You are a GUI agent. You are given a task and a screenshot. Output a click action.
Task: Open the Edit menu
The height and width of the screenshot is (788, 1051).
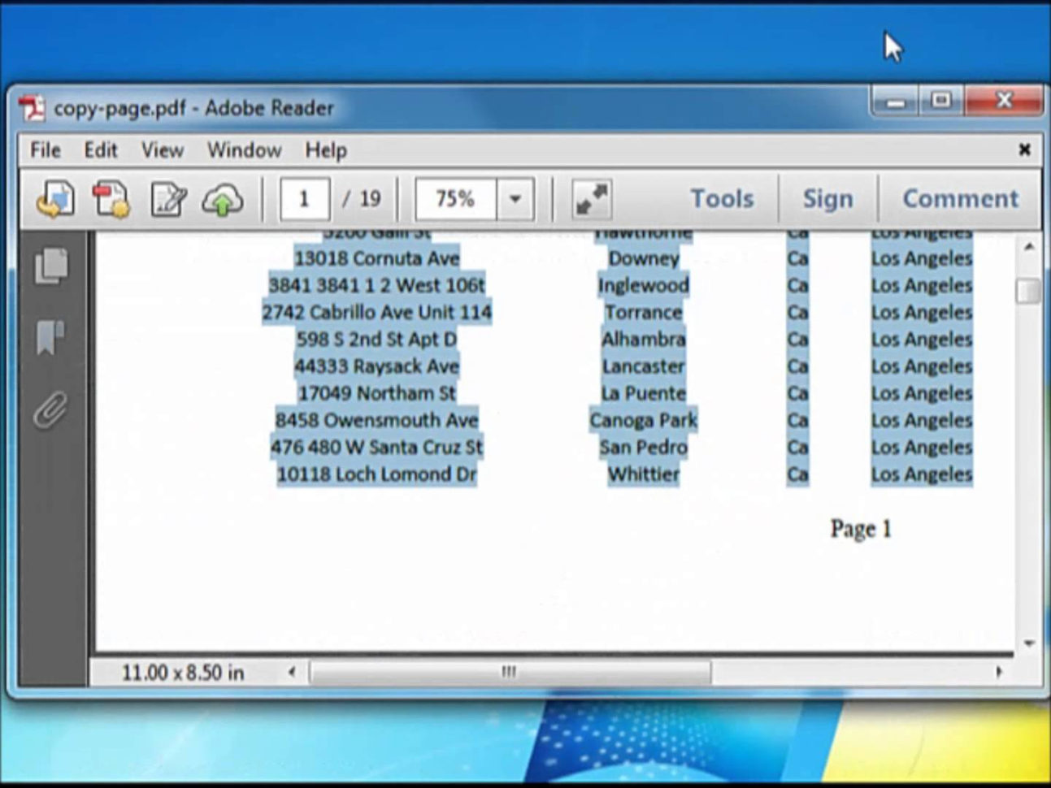coord(100,150)
